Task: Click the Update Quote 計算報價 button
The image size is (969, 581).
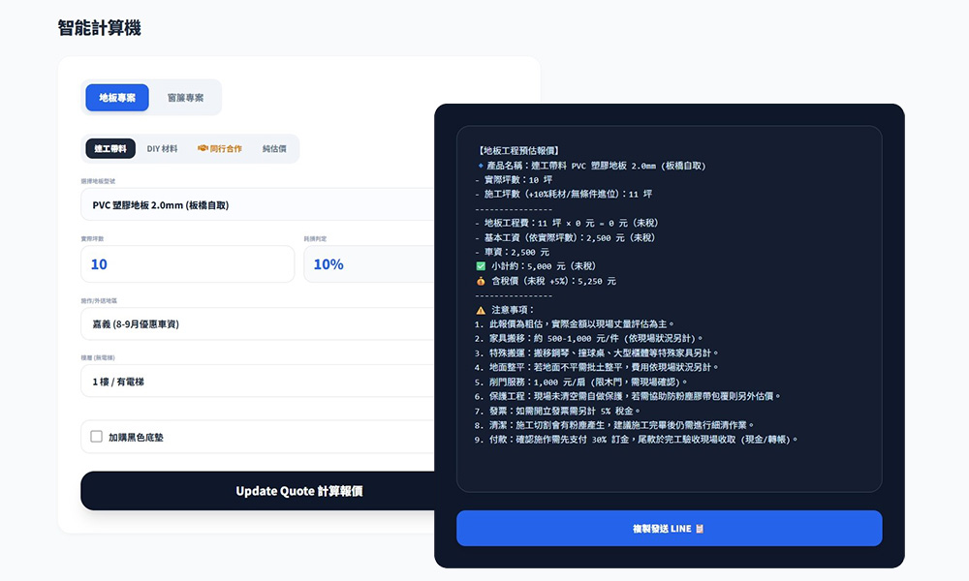Action: coord(257,491)
